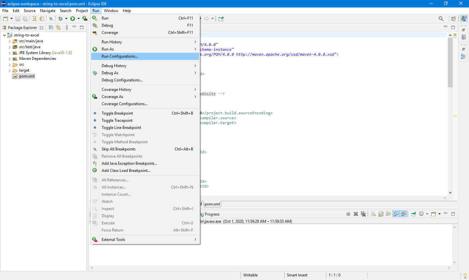Image resolution: width=469 pixels, height=280 pixels.
Task: Click the Terminate stop icon in Console
Action: coord(348,214)
